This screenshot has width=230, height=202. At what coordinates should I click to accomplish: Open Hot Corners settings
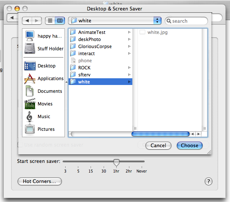40,182
